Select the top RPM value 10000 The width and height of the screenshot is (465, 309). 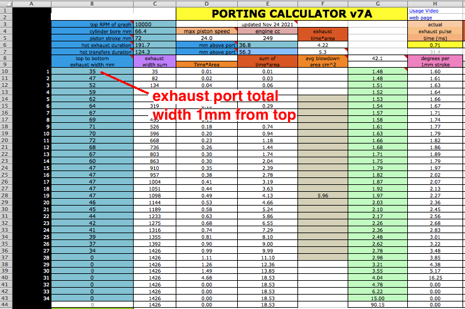pyautogui.click(x=154, y=24)
